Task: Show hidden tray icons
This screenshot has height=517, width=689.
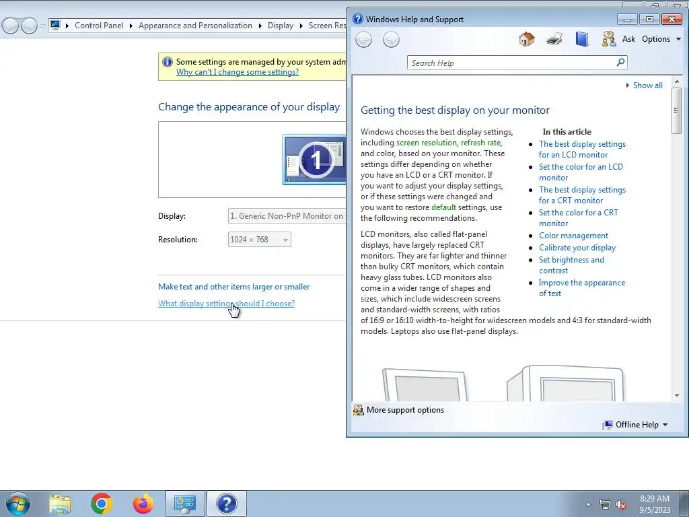Action: pyautogui.click(x=588, y=505)
